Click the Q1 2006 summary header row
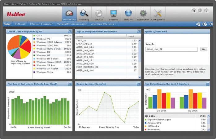The height and width of the screenshot is (139, 216). point(175,116)
